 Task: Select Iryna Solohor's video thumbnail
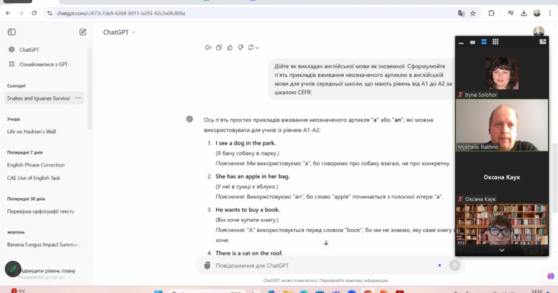click(502, 73)
